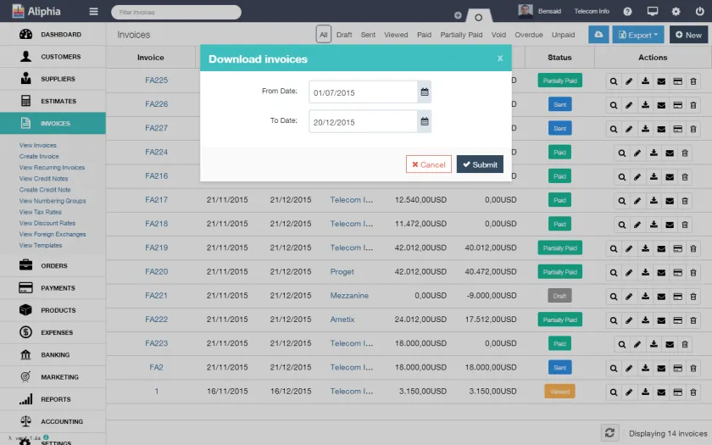Image resolution: width=712 pixels, height=445 pixels.
Task: Open the To Date calendar picker
Action: click(424, 122)
